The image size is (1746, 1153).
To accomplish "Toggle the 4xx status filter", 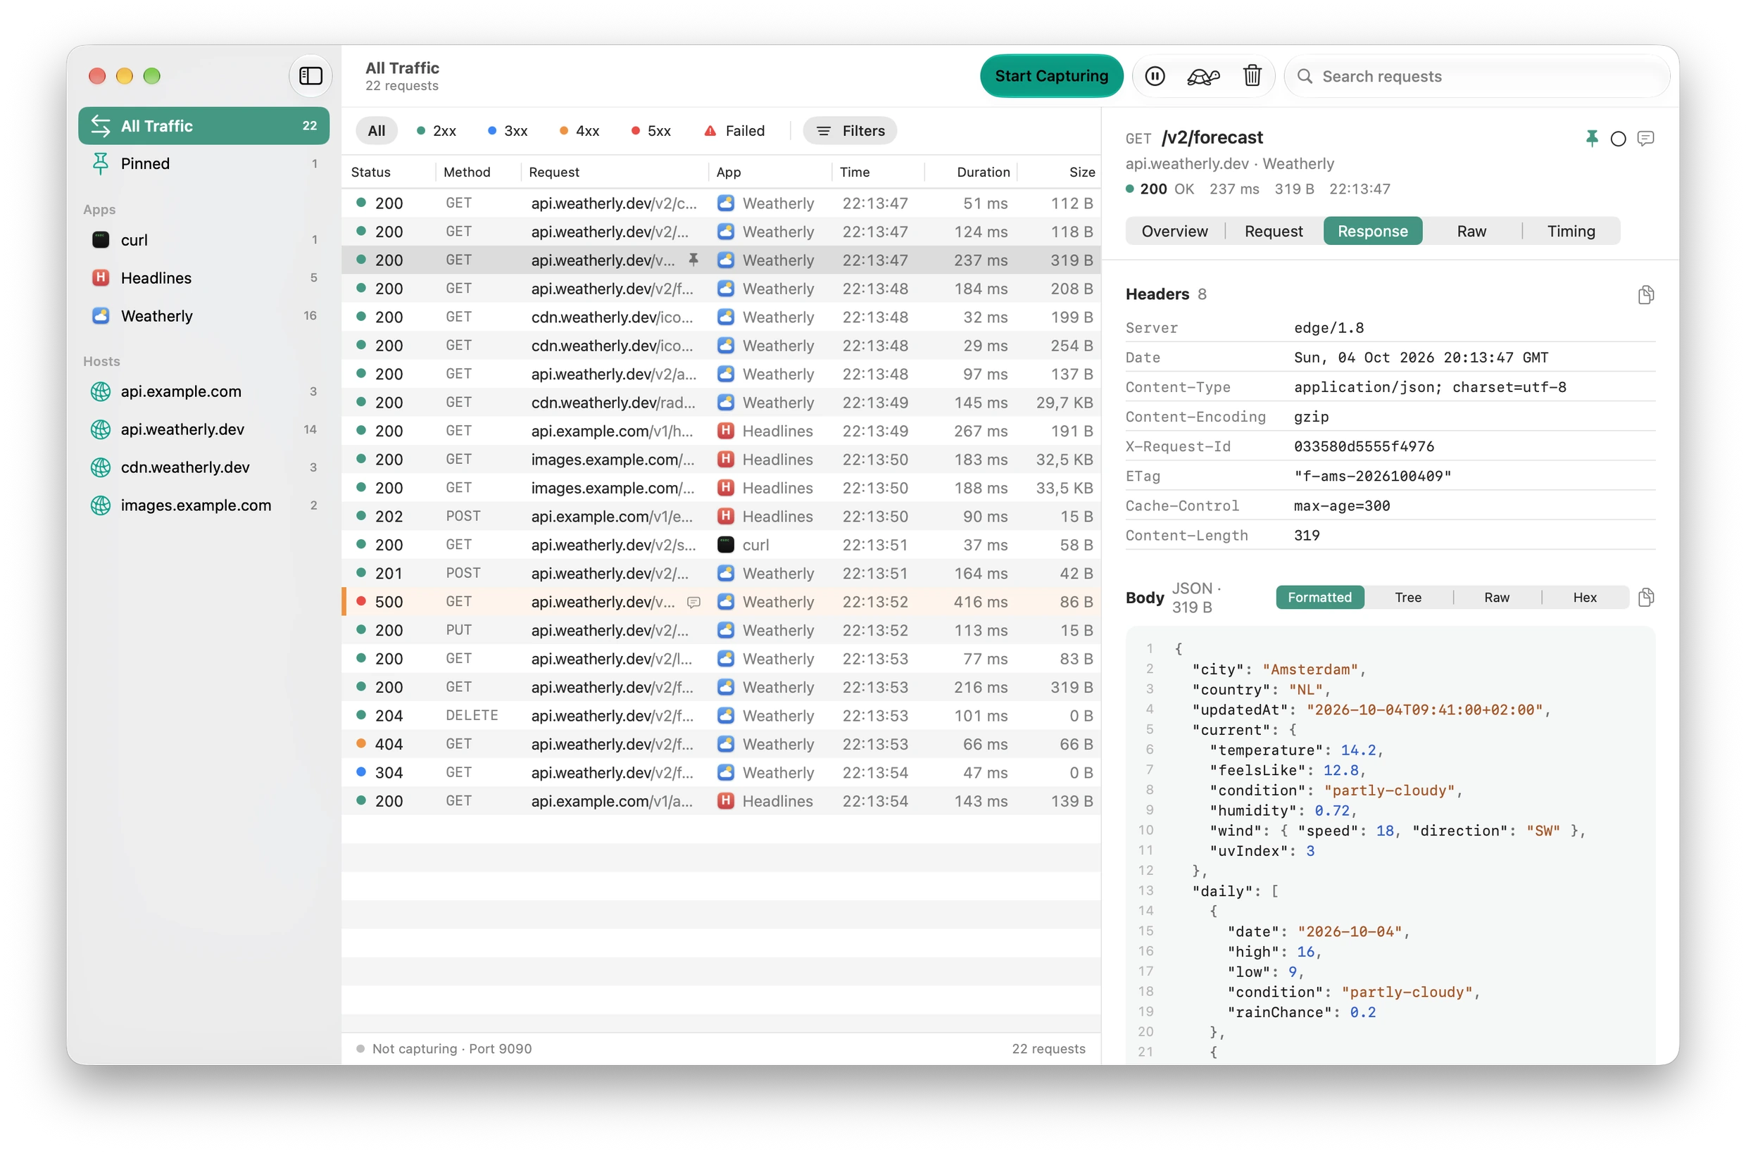I will [x=579, y=131].
